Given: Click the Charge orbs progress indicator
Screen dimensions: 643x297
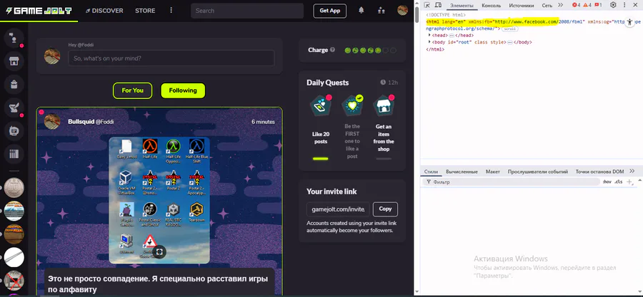Looking at the screenshot, I should pos(370,51).
